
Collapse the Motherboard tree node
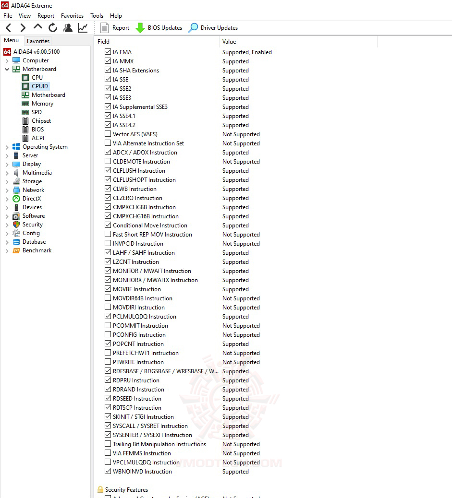coord(7,69)
